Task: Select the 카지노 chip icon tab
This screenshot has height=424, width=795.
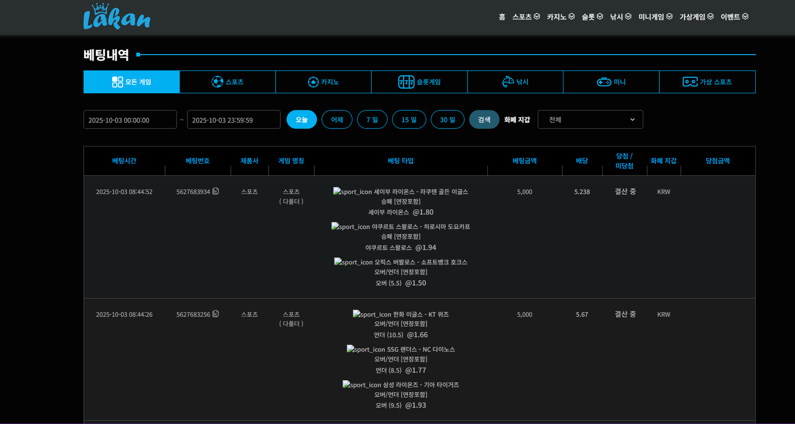Action: pos(323,82)
